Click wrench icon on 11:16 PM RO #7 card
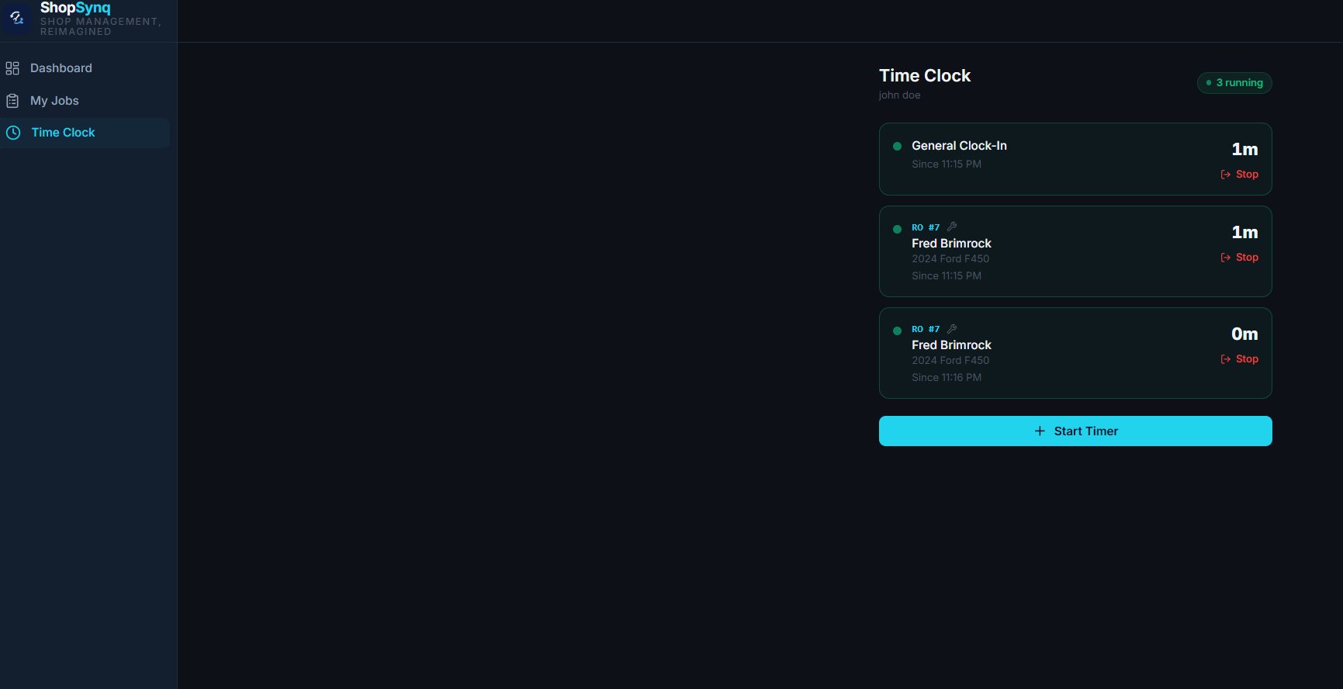The width and height of the screenshot is (1343, 689). pos(952,328)
